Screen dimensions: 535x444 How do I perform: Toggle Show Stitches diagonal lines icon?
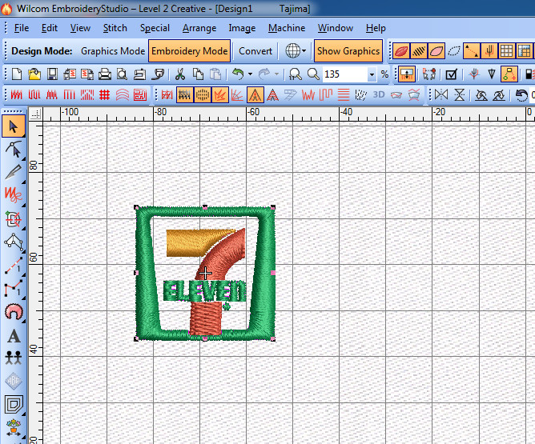pyautogui.click(x=419, y=51)
